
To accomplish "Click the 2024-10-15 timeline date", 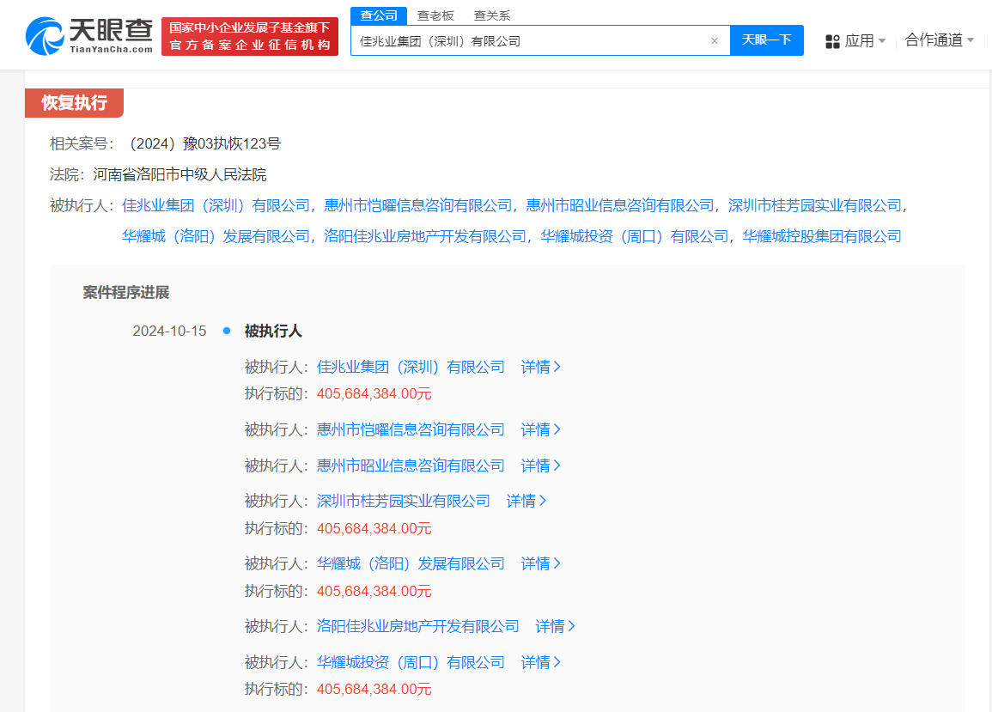I will coord(169,331).
